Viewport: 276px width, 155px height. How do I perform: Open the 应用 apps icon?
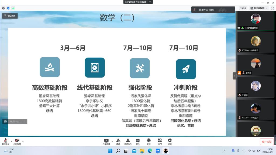(160, 141)
